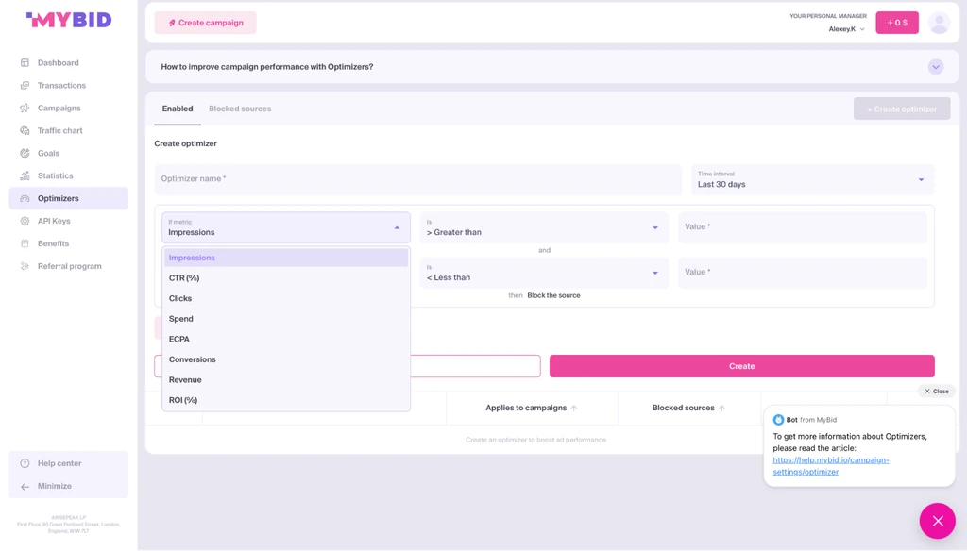Switch to the Enabled tab
The image size is (967, 551).
[178, 109]
